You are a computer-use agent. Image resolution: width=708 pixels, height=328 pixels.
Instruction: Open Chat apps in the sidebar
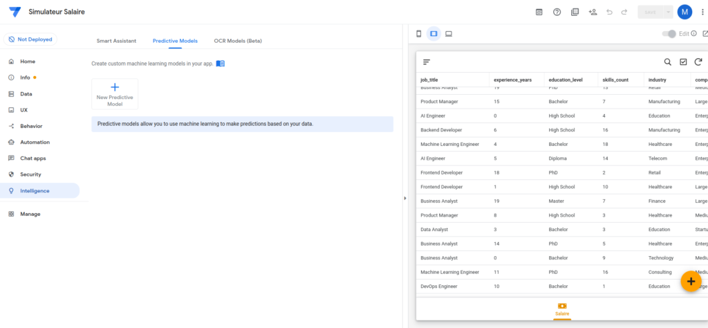pyautogui.click(x=39, y=158)
